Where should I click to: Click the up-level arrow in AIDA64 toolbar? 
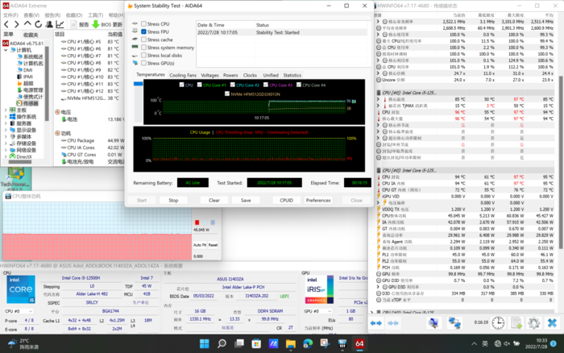27,23
